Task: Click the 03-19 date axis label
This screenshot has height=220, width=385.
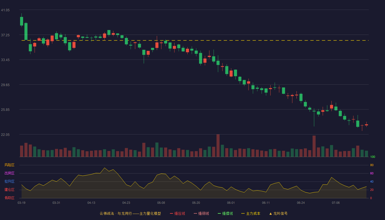Action: click(x=21, y=203)
